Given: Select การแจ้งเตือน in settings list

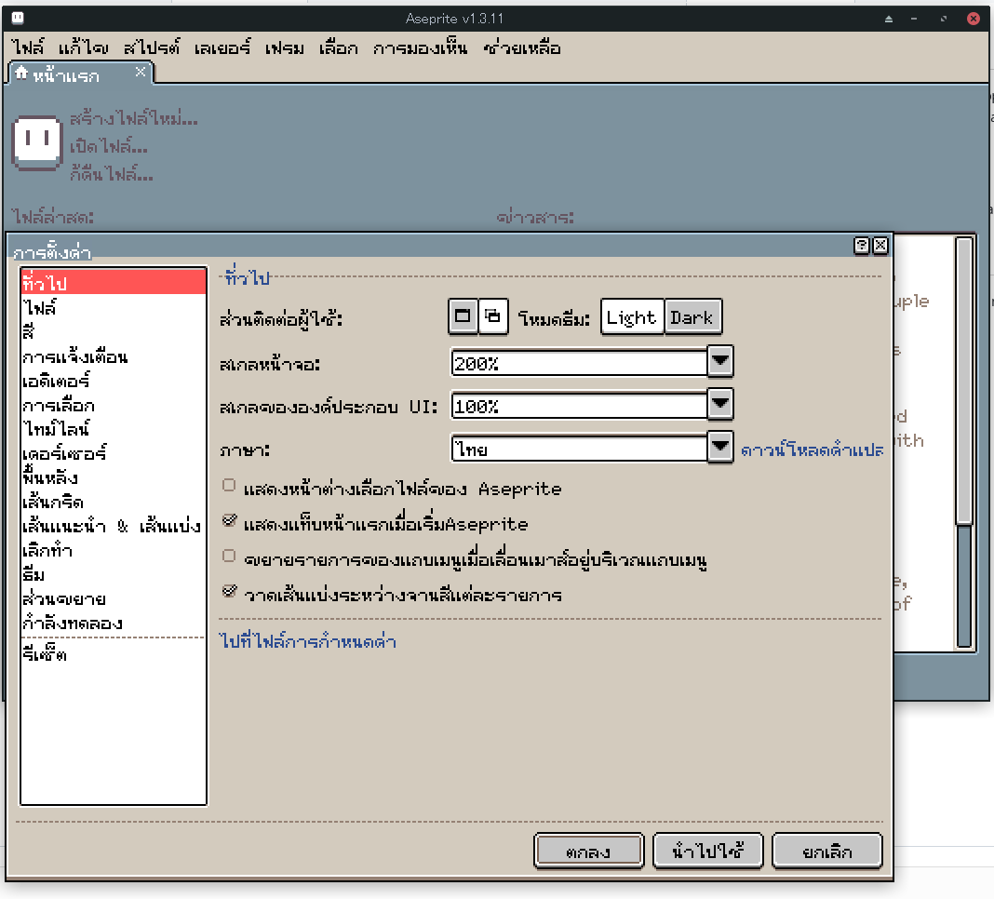Looking at the screenshot, I should pyautogui.click(x=114, y=357).
